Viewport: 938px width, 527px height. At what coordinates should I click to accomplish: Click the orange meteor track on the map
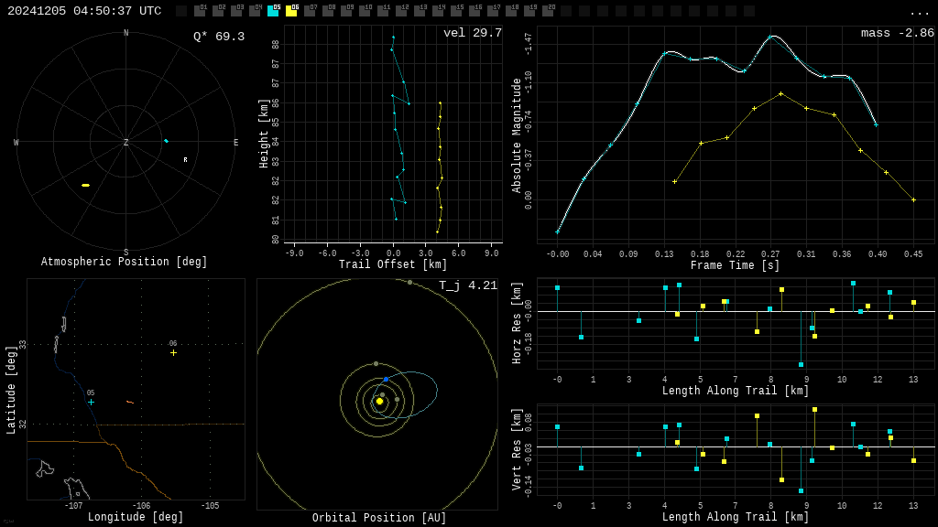(x=130, y=402)
